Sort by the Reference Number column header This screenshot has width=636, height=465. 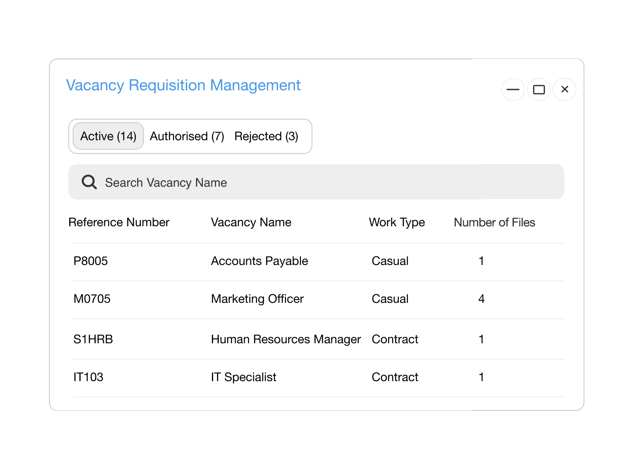point(119,222)
